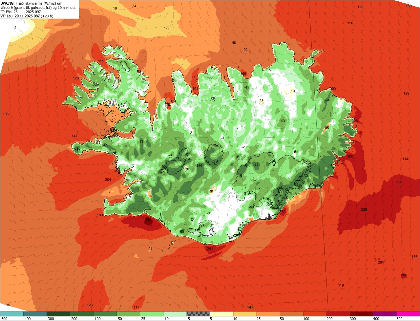Click the 100 to 200 red-orange legend swatch
This screenshot has height=321, width=420.
pos(315,314)
